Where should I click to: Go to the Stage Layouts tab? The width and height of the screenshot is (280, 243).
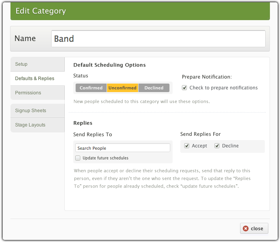coord(37,125)
